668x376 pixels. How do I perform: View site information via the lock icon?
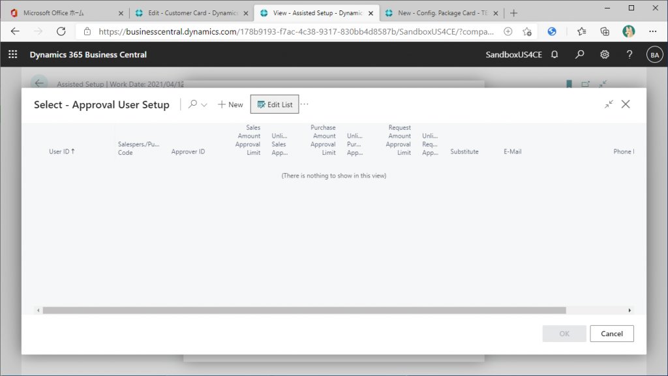point(87,31)
